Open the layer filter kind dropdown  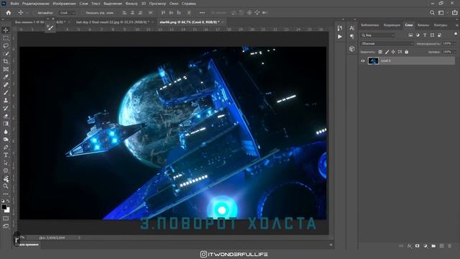pos(378,35)
